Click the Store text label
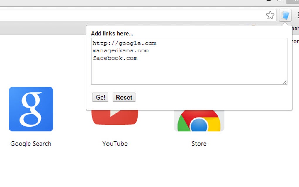This screenshot has width=299, height=187. point(199,144)
